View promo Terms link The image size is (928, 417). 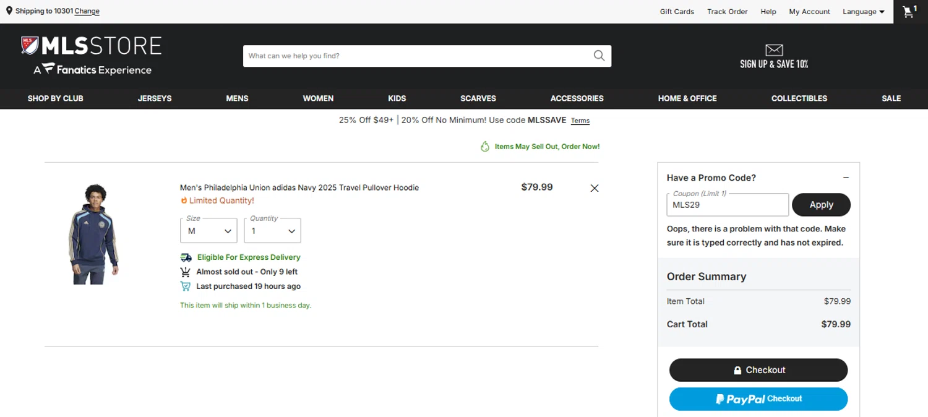(x=580, y=121)
